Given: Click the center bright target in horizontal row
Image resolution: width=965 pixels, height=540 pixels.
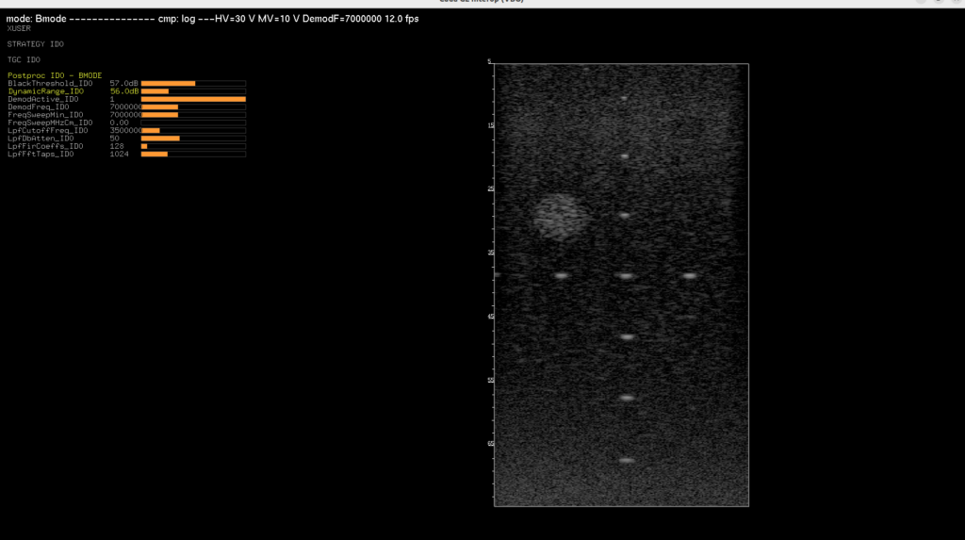Looking at the screenshot, I should 626,276.
